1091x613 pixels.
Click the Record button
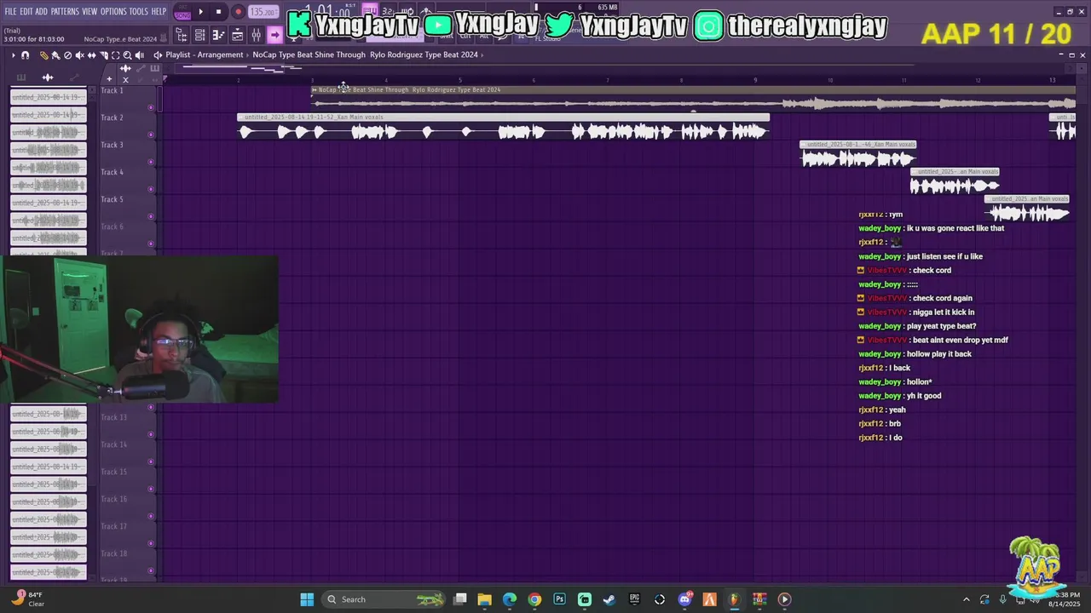(238, 12)
